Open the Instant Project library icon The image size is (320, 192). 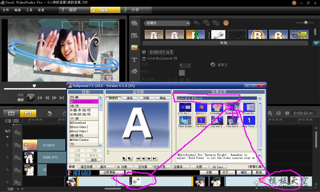134,35
